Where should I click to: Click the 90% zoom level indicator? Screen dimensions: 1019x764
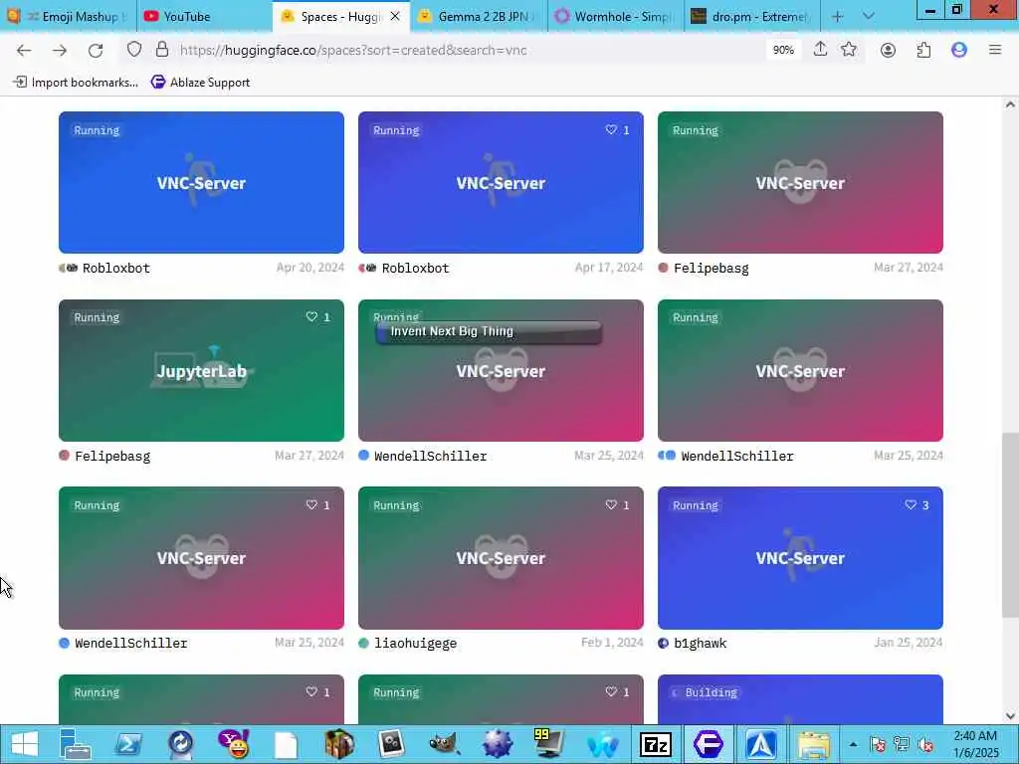pos(783,50)
